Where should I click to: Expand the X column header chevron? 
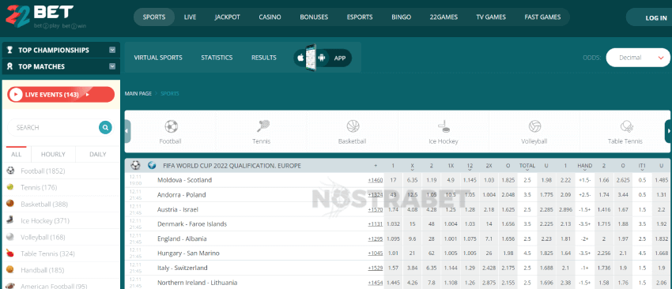[412, 170]
